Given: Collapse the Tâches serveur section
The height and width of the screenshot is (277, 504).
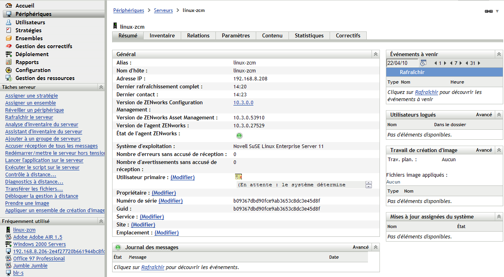Looking at the screenshot, I should coord(101,87).
